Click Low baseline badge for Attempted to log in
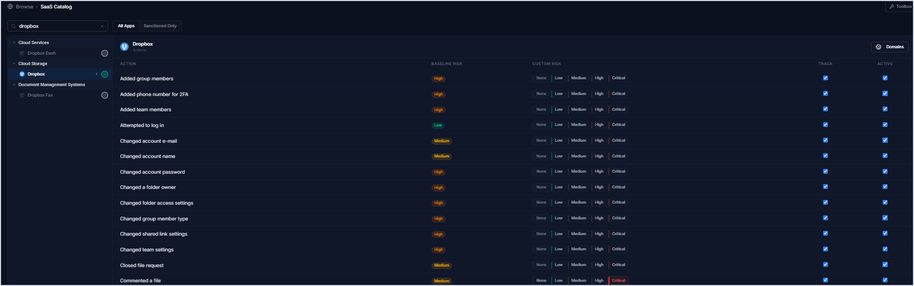The image size is (914, 286). pyautogui.click(x=438, y=125)
